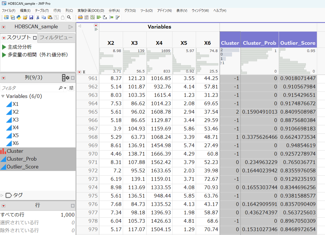This screenshot has width=325, height=235.
Task: Select Cluster in the column list
Action: [x=15, y=151]
